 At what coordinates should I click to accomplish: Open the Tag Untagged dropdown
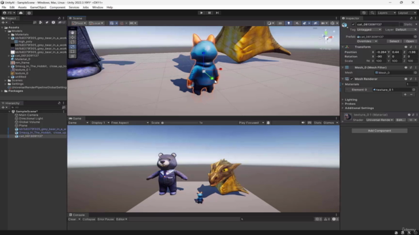pyautogui.click(x=369, y=29)
